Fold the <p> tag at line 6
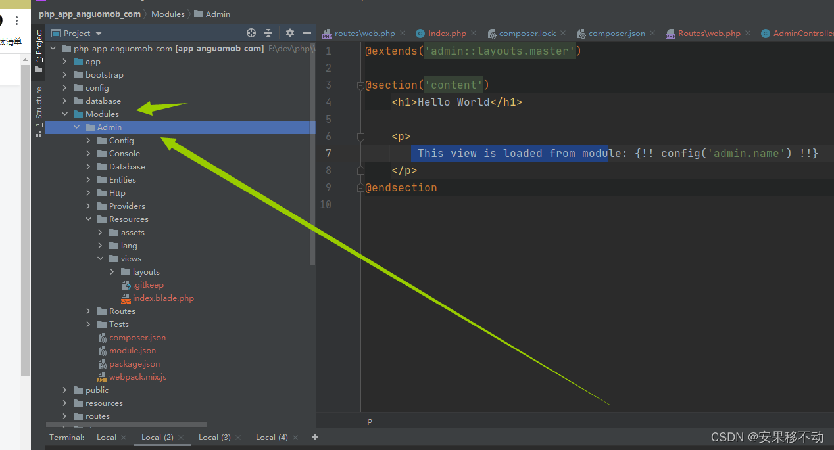Viewport: 834px width, 450px height. (x=360, y=137)
